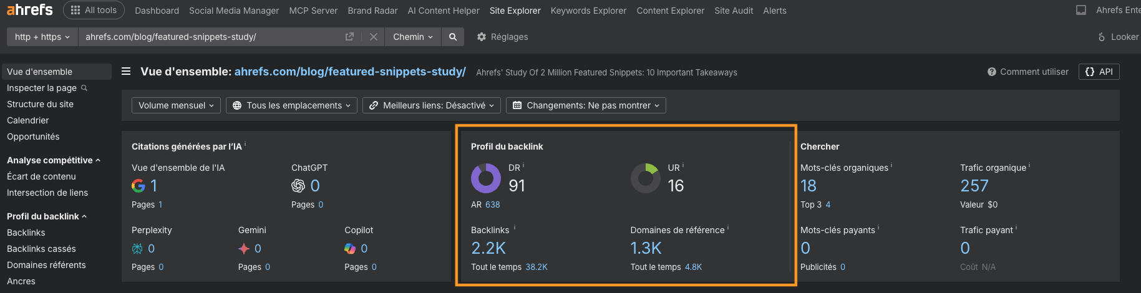This screenshot has height=293, width=1141.
Task: Open Vue d'ensemble de l'IA Pages 1
Action: point(160,204)
